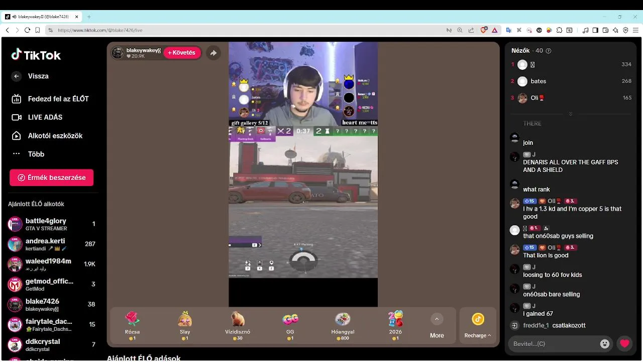The height and width of the screenshot is (362, 643).
Task: Close the blakeywakey browser tab
Action: click(77, 17)
